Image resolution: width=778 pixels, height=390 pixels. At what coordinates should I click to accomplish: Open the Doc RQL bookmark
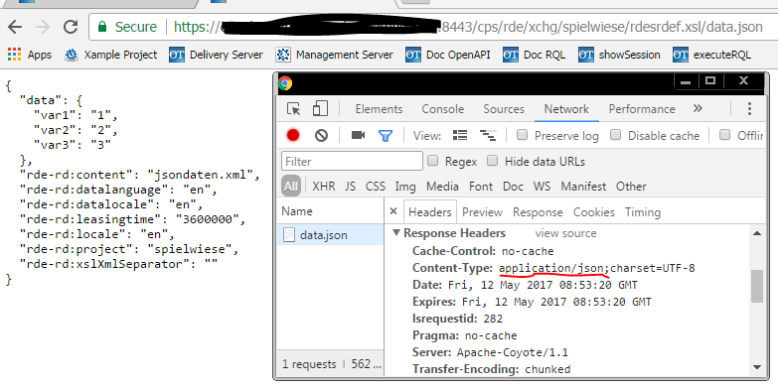point(534,55)
